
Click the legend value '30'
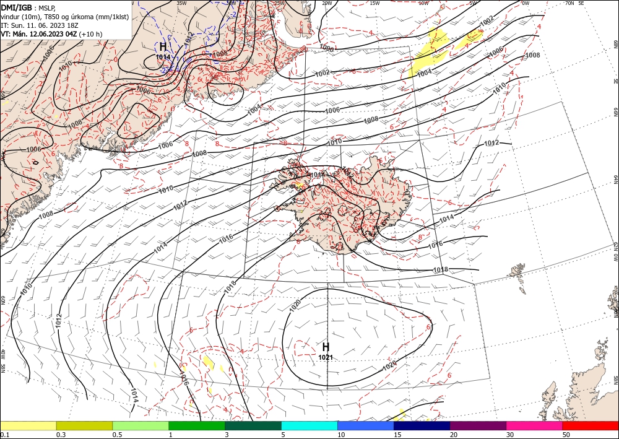tap(510, 435)
